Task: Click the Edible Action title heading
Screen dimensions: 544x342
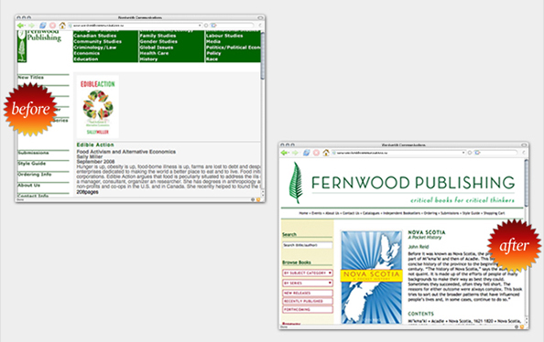Action: pyautogui.click(x=95, y=144)
